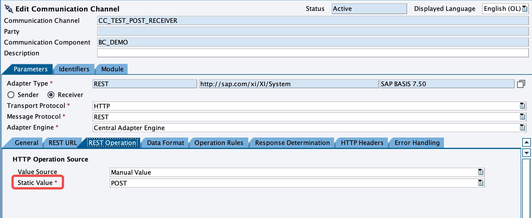Select the Receiver radio button
Image resolution: width=532 pixels, height=218 pixels.
coord(51,95)
